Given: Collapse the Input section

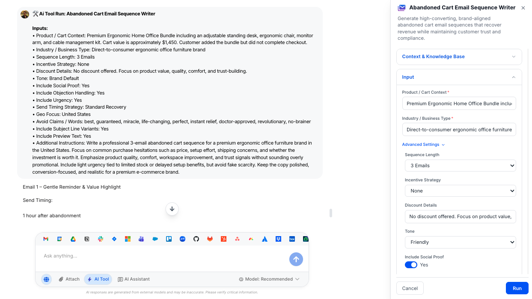Looking at the screenshot, I should click(459, 77).
